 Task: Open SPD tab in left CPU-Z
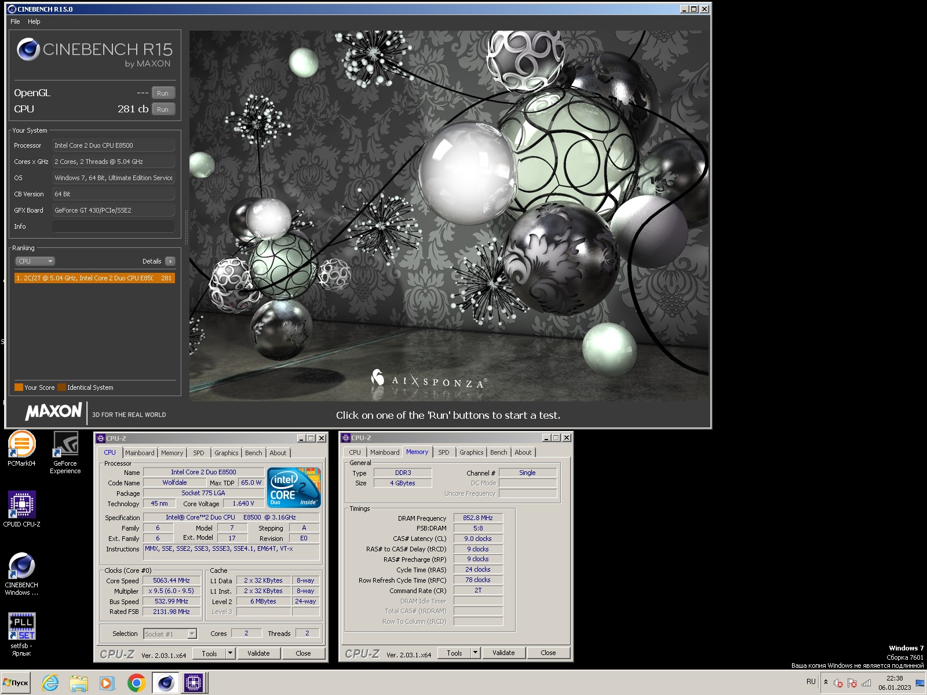tap(199, 453)
